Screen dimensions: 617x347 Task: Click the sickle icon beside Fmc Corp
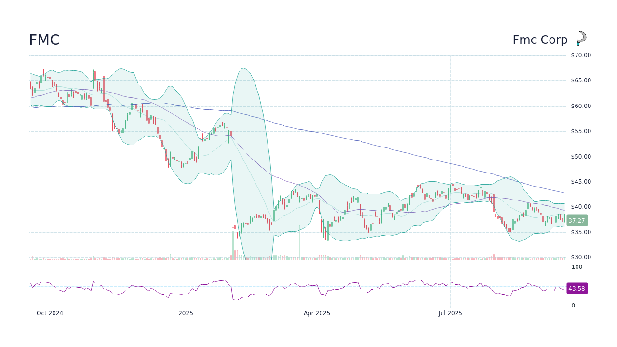click(x=581, y=39)
